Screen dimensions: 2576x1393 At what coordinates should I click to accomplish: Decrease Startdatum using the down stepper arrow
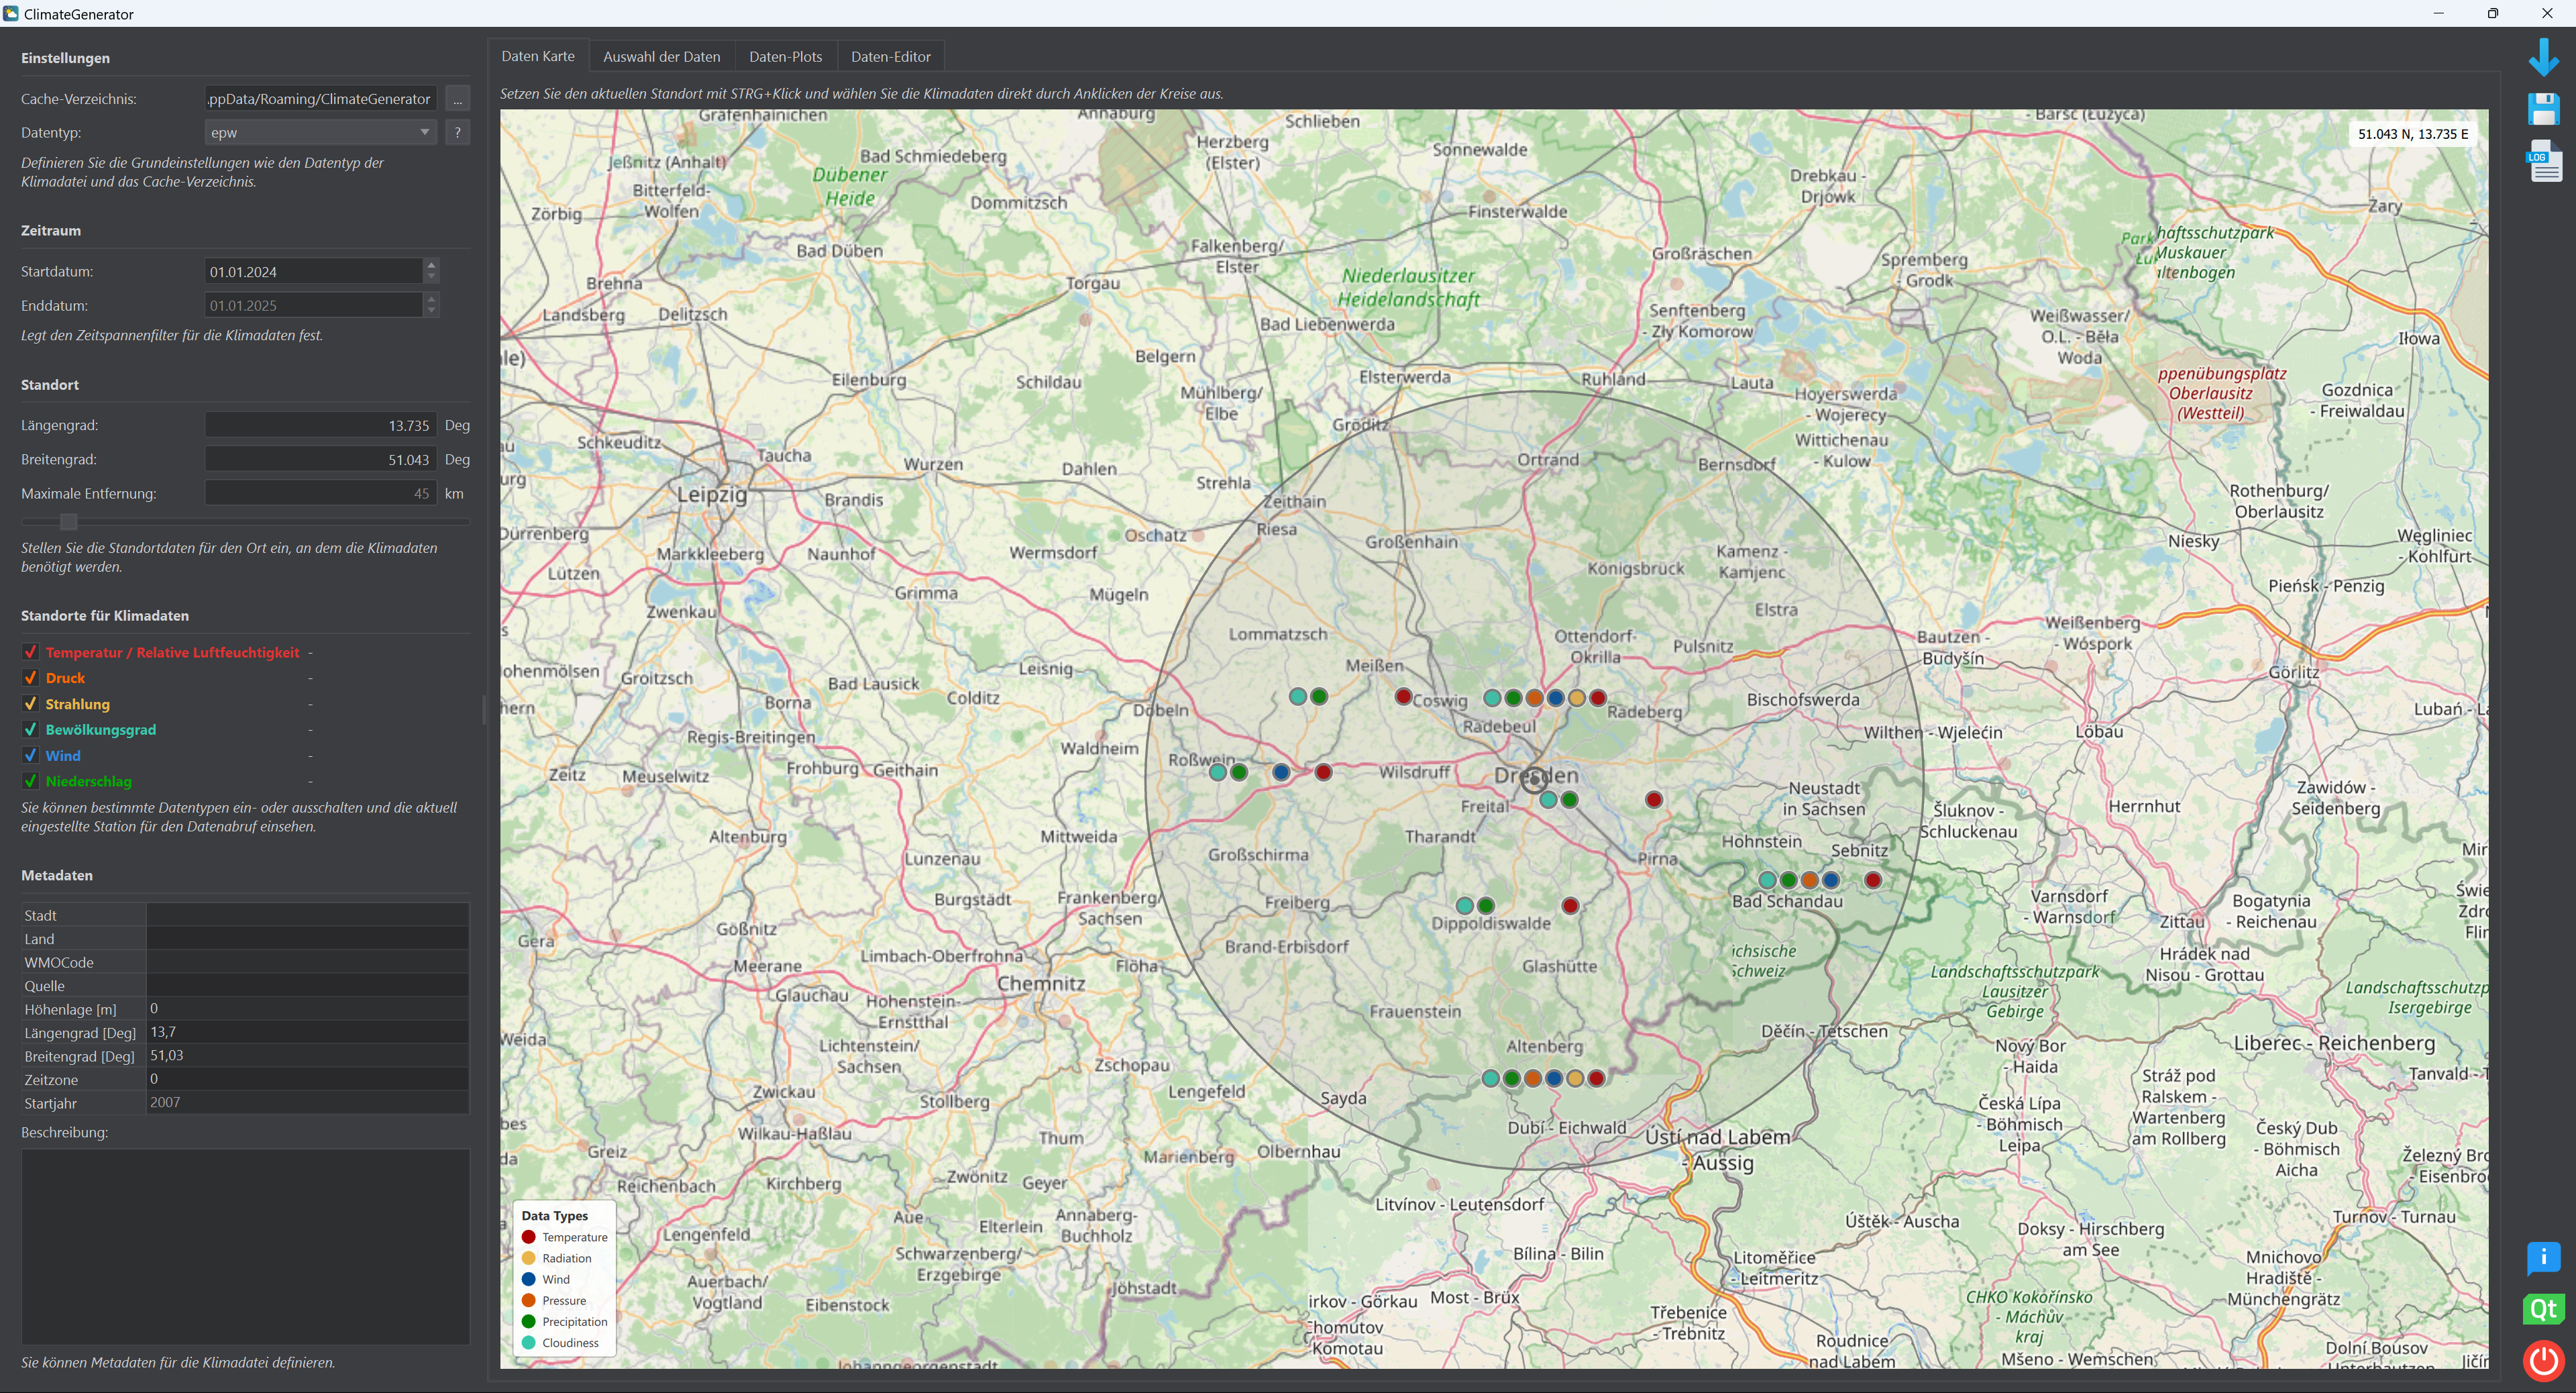[431, 277]
